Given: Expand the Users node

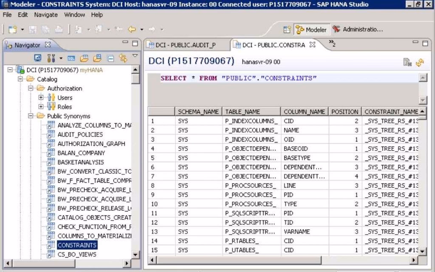Looking at the screenshot, I should 41,97.
